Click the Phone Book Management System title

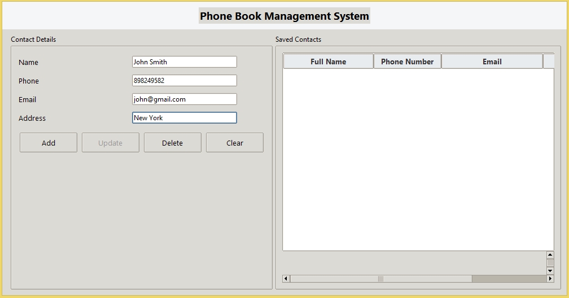point(284,16)
